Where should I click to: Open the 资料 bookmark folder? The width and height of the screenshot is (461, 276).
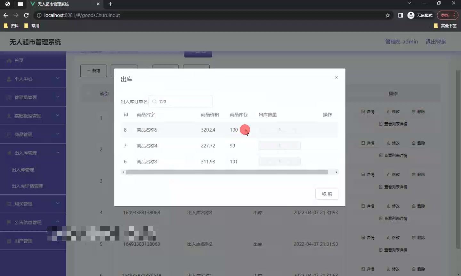tap(11, 26)
